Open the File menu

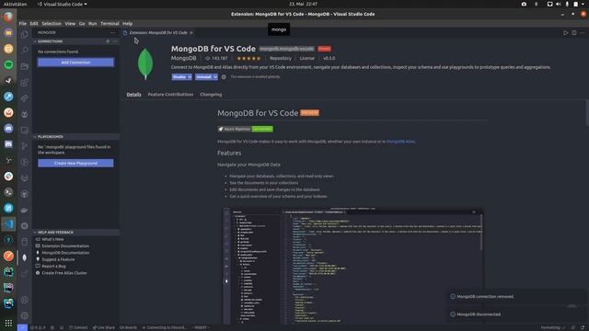22,23
